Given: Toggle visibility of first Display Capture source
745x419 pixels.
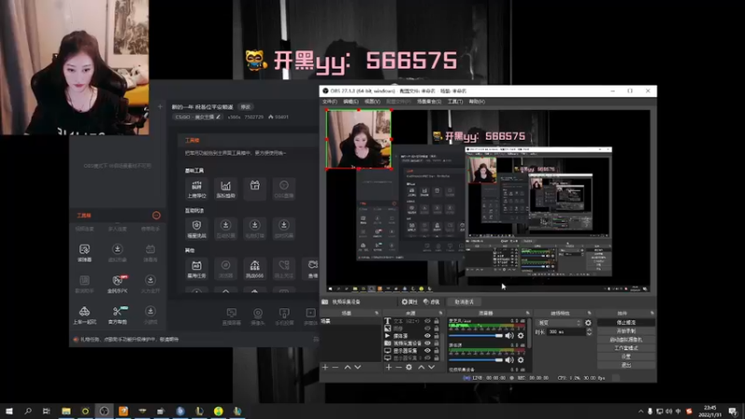Looking at the screenshot, I should tap(427, 351).
